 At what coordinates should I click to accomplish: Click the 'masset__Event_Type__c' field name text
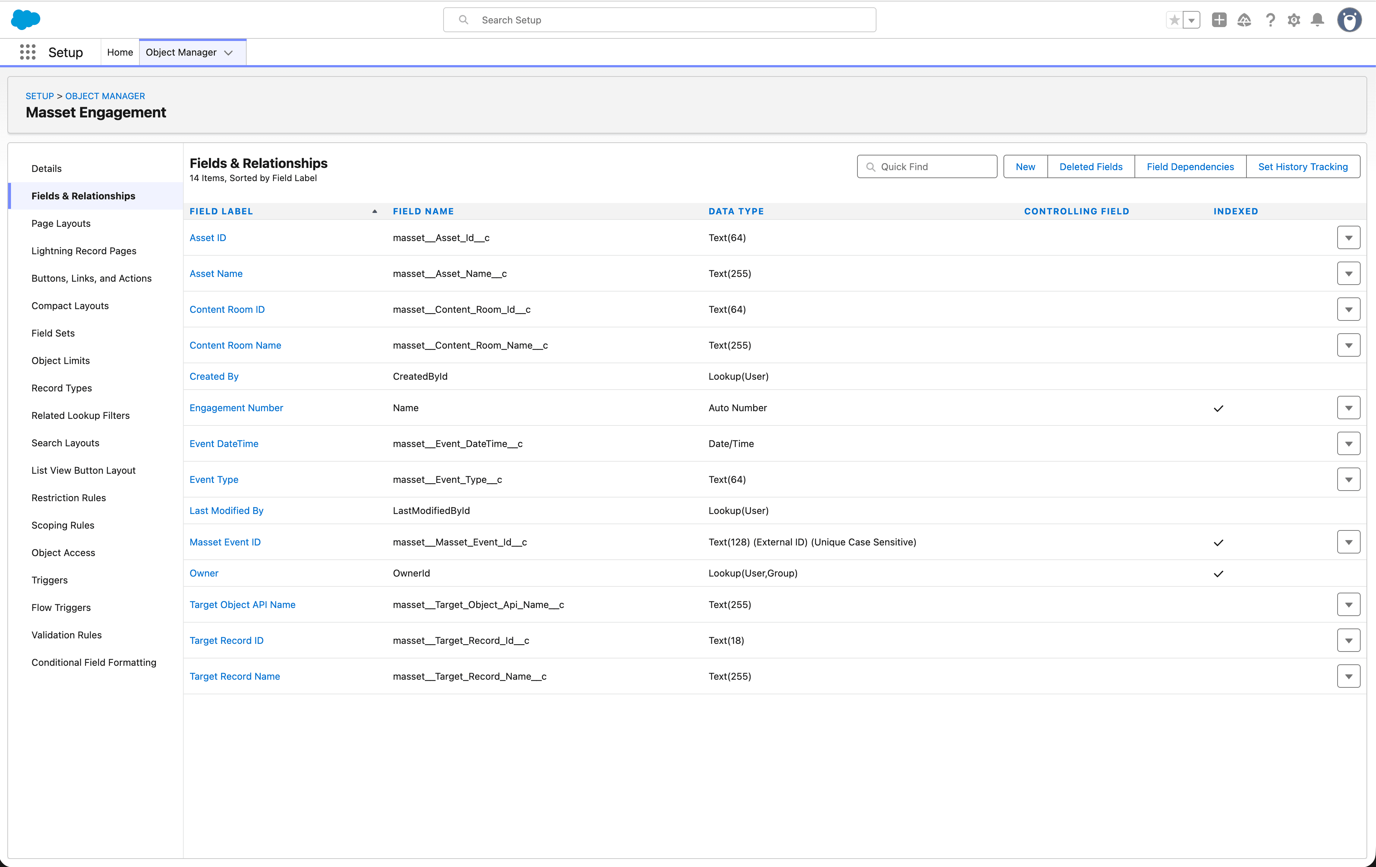pos(448,479)
